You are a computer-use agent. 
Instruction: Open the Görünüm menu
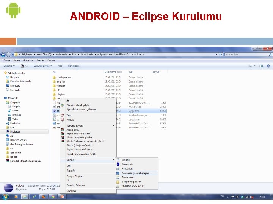click(28, 60)
